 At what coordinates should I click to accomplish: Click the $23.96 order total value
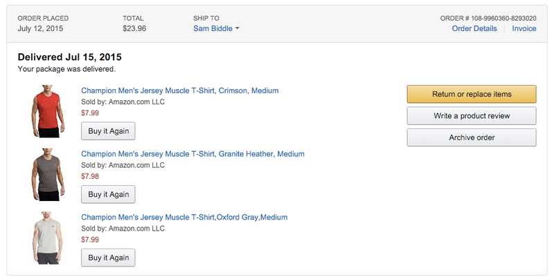coord(134,28)
